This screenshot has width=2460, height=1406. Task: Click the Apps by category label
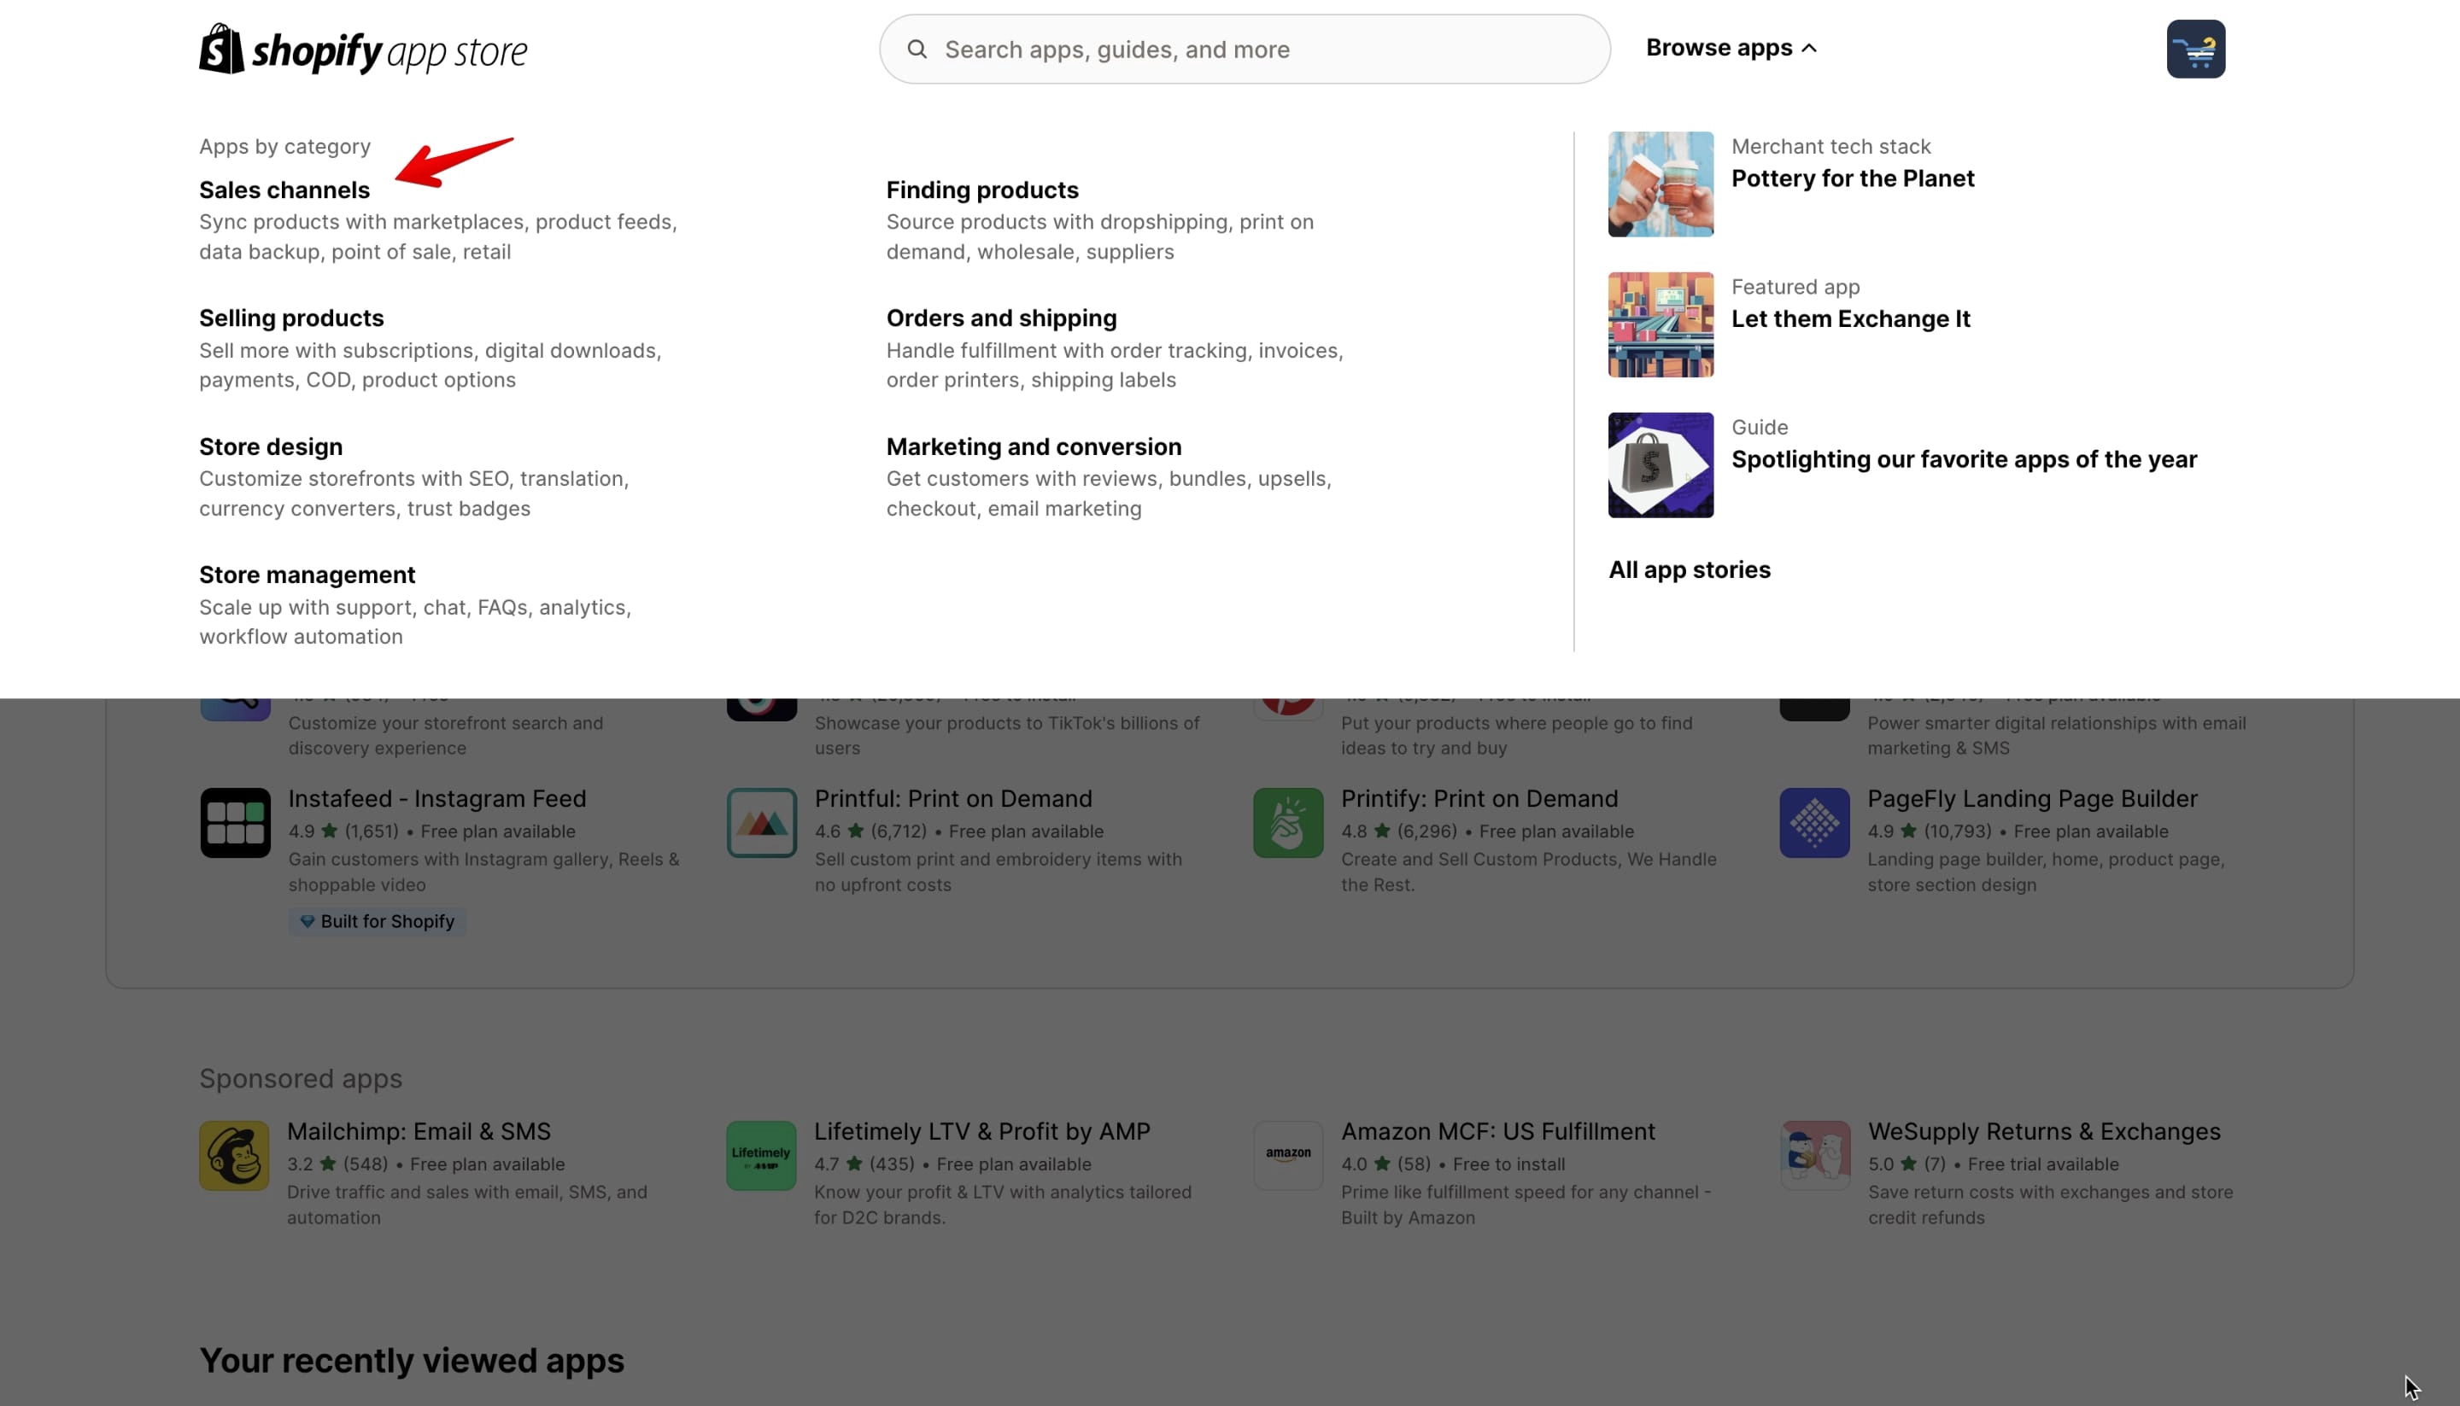pos(284,146)
